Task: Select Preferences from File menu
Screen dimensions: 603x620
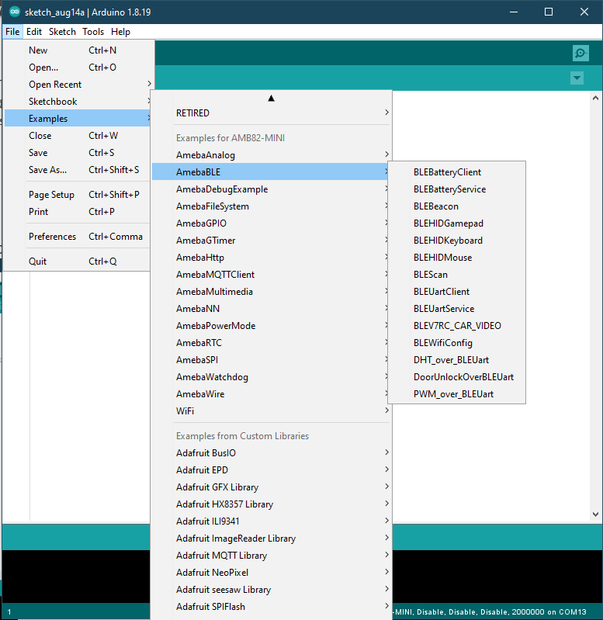Action: click(x=52, y=237)
